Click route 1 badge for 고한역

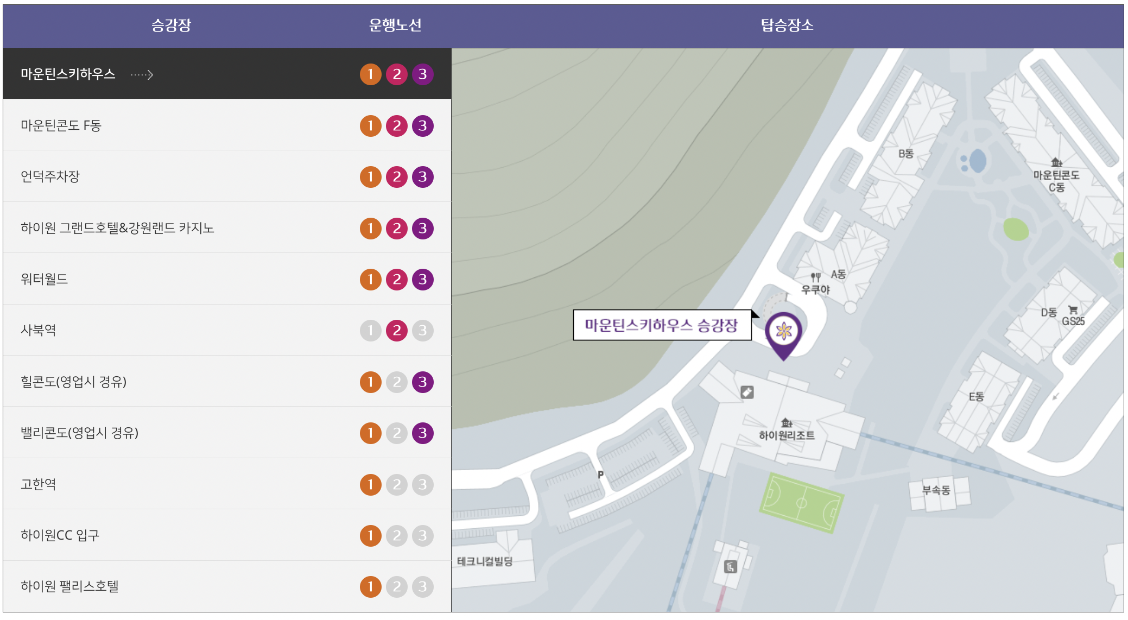[371, 485]
